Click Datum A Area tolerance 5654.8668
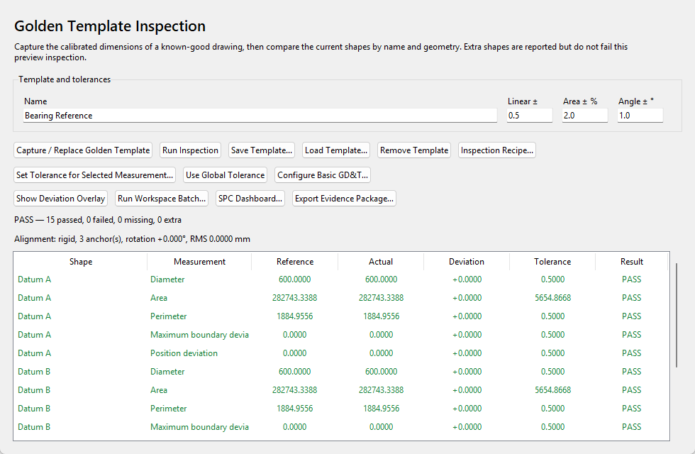Image resolution: width=695 pixels, height=454 pixels. [x=552, y=298]
